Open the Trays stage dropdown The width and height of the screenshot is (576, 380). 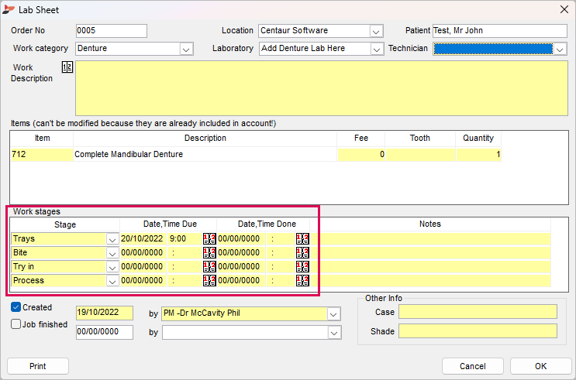click(112, 239)
